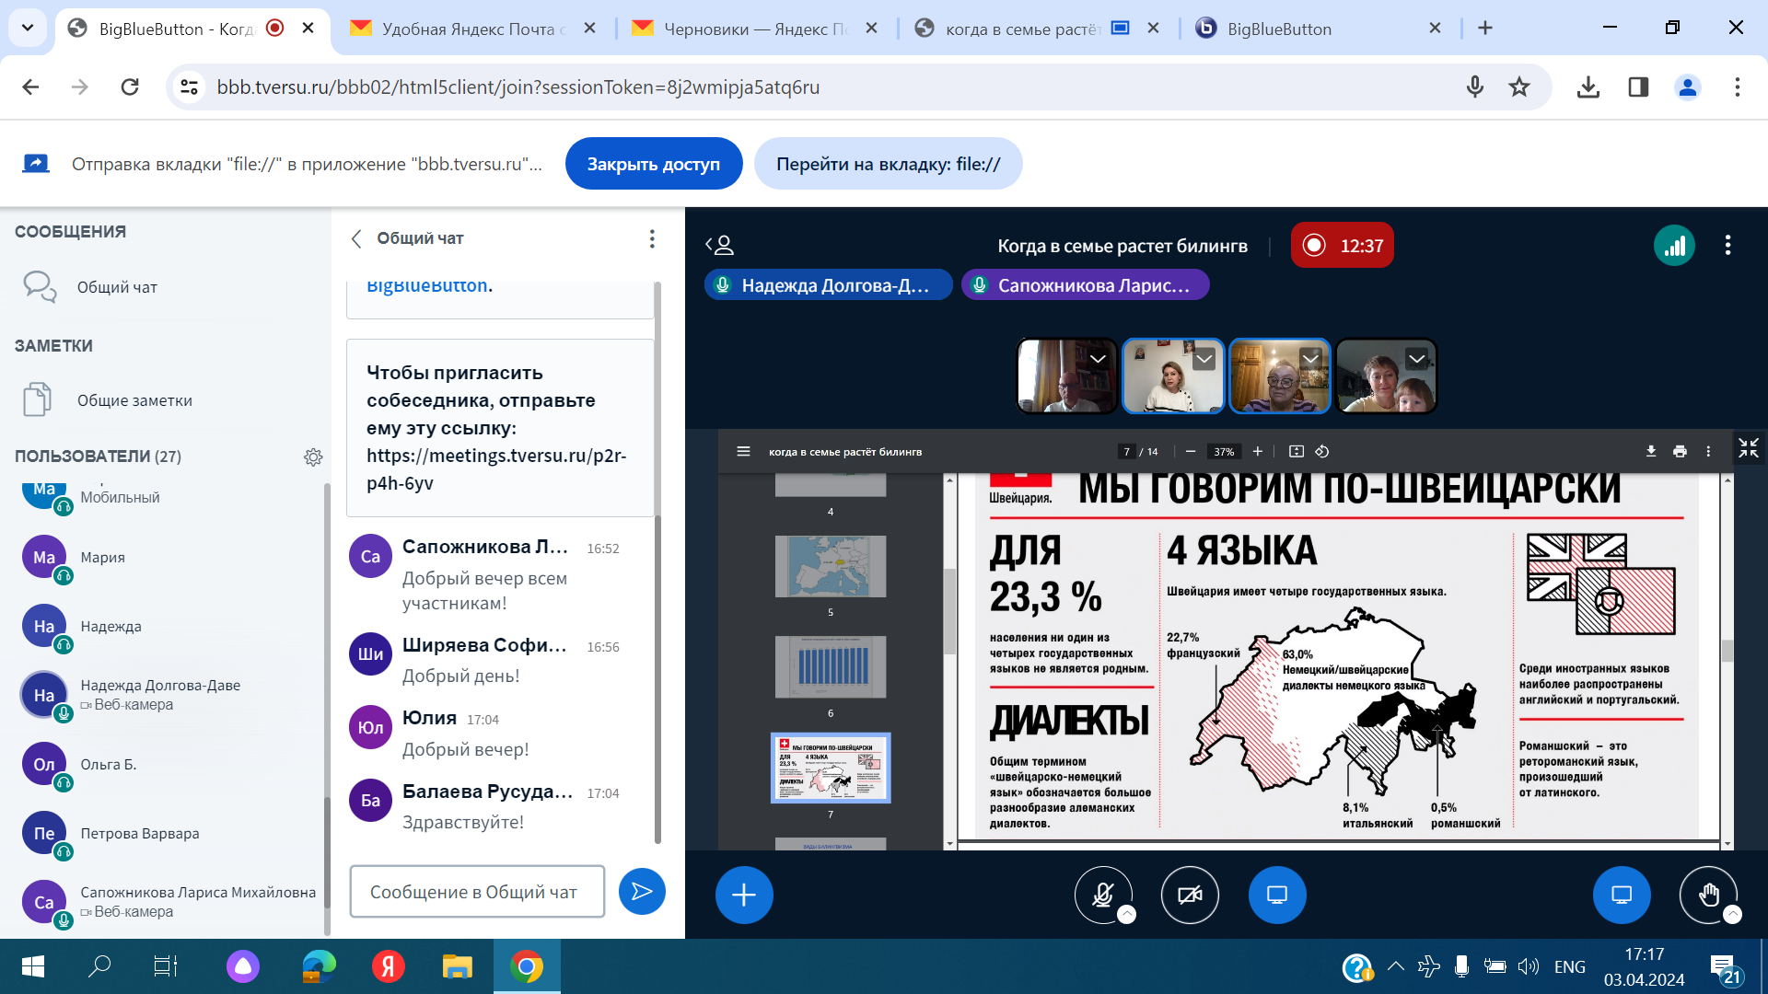Click the PDF page number field
Viewport: 1768px width, 994px height.
click(x=1126, y=451)
